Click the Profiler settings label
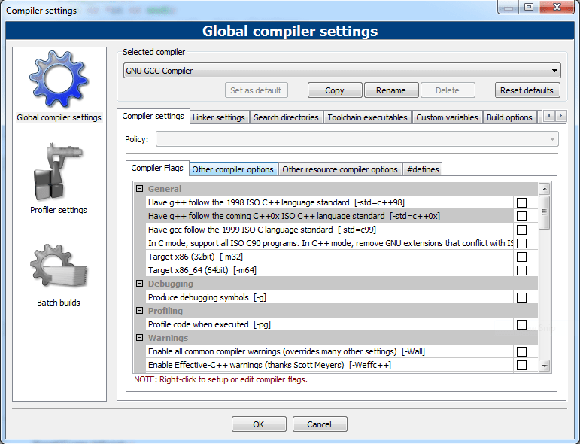This screenshot has height=444, width=580. coord(59,210)
